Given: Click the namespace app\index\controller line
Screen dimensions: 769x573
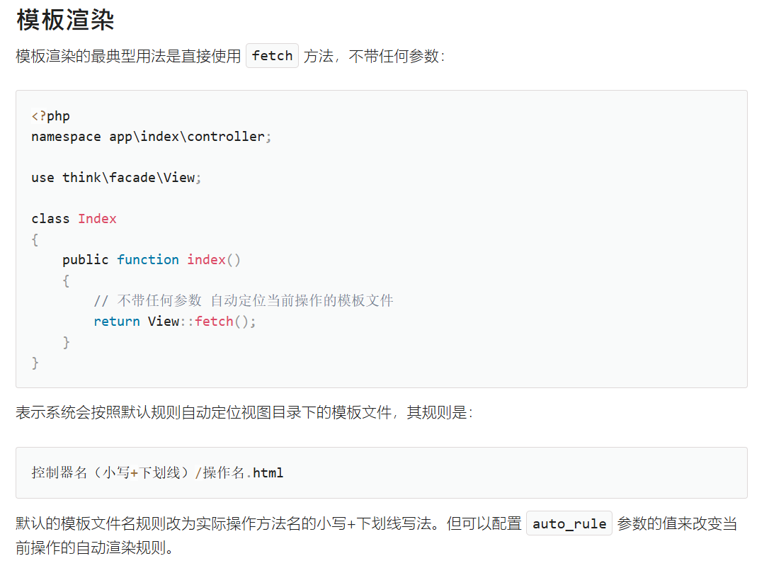Looking at the screenshot, I should pyautogui.click(x=151, y=137).
